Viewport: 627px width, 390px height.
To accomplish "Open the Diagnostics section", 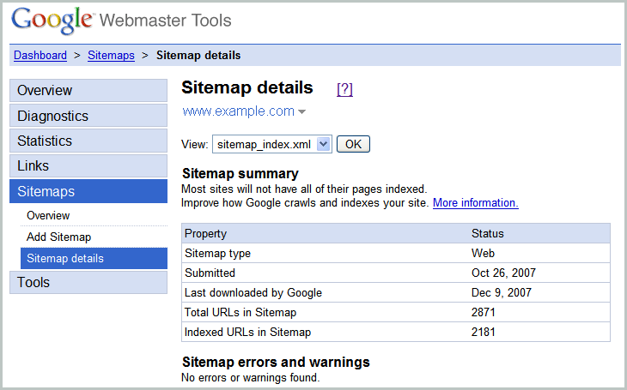I will tap(88, 116).
